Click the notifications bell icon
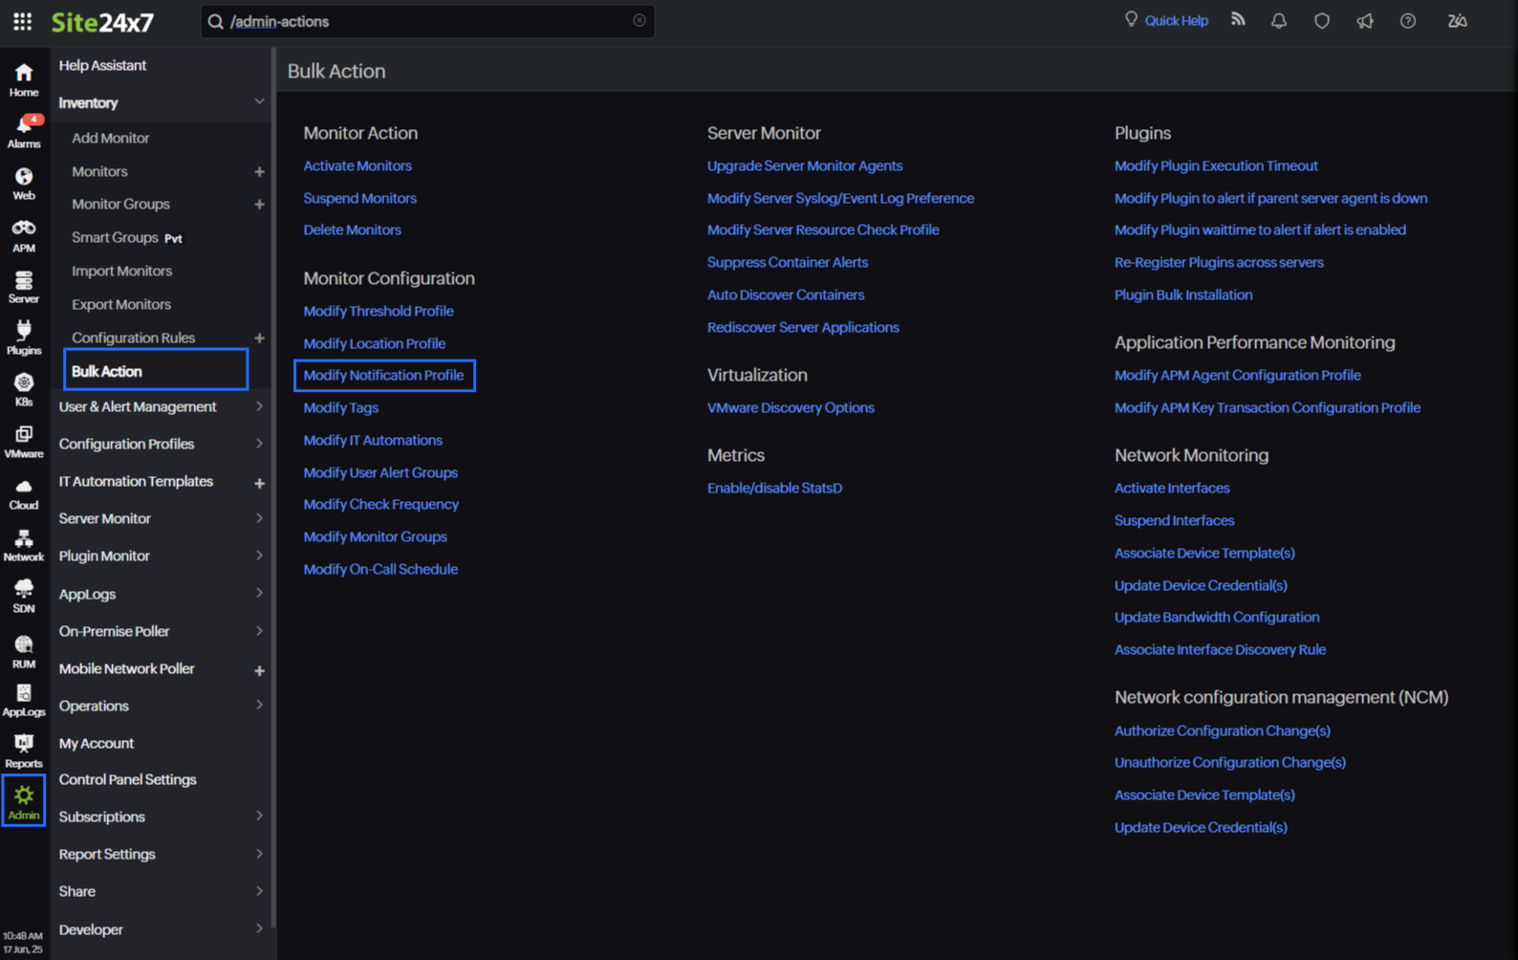 [1278, 21]
